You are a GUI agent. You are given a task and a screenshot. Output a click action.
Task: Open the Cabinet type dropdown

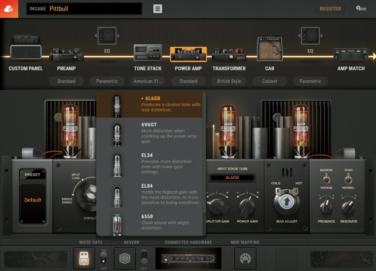[269, 81]
